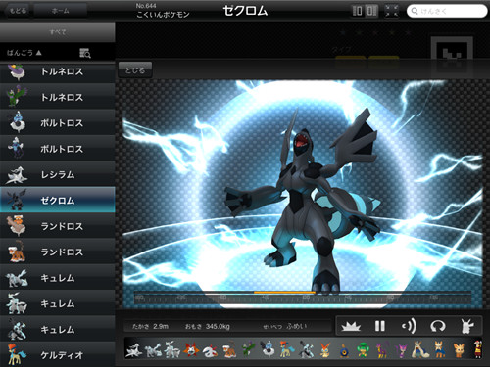Select ケルディオ in the Pokémon list

point(58,355)
